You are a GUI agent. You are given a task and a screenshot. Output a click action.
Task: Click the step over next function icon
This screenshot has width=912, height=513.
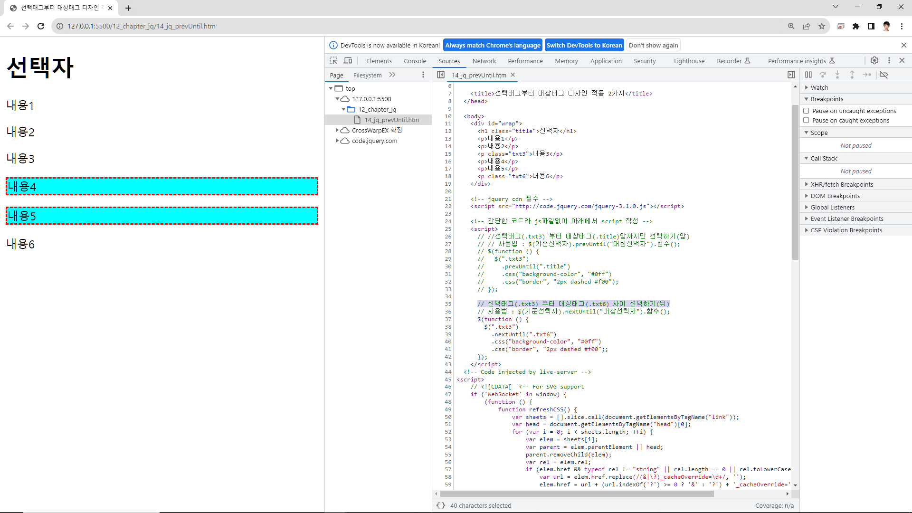point(823,75)
